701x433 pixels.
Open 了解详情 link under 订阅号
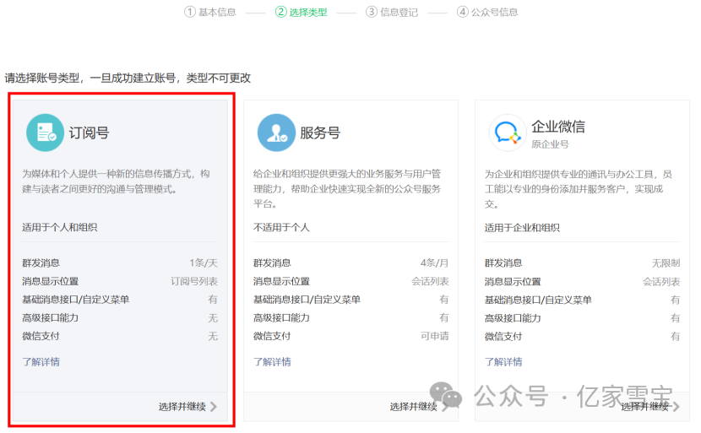(41, 362)
